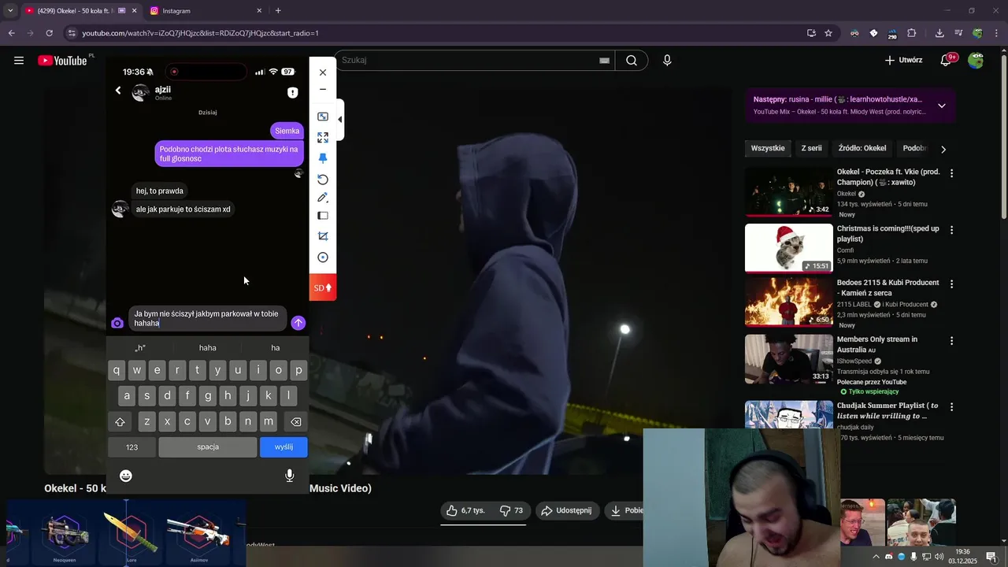Pick the "haha" keyboard suggestion
The width and height of the screenshot is (1008, 567).
tap(208, 347)
